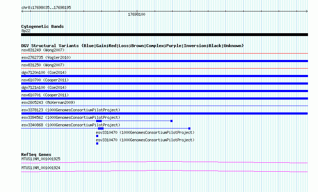Open variant nsv610701 (Cooper2011) label

point(45,95)
